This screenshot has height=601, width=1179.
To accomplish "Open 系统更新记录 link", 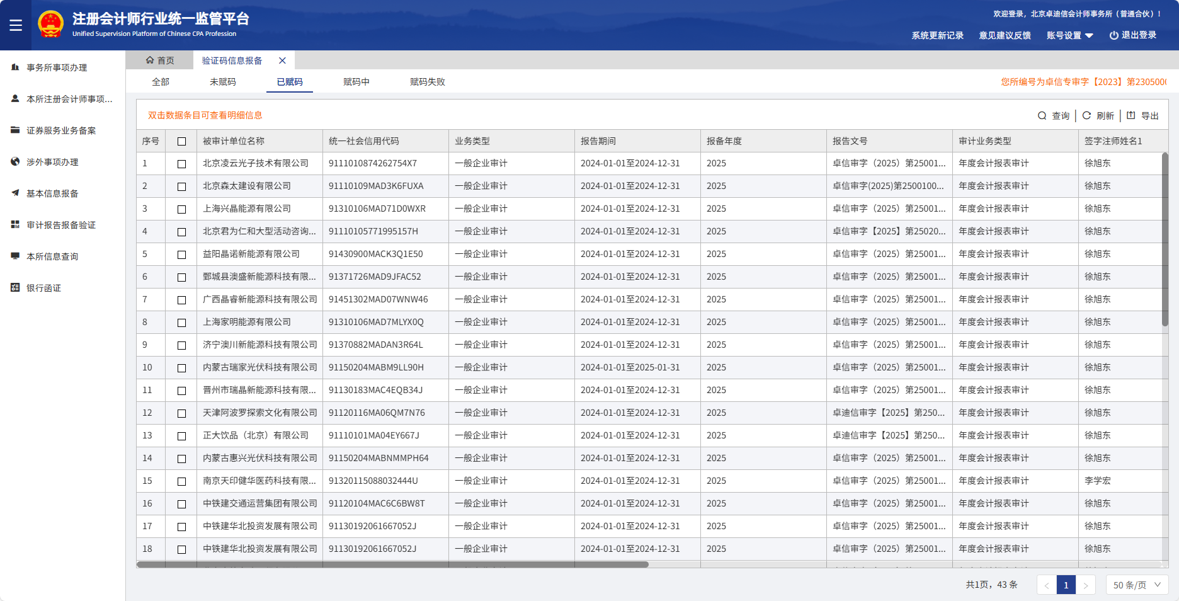I will (937, 35).
